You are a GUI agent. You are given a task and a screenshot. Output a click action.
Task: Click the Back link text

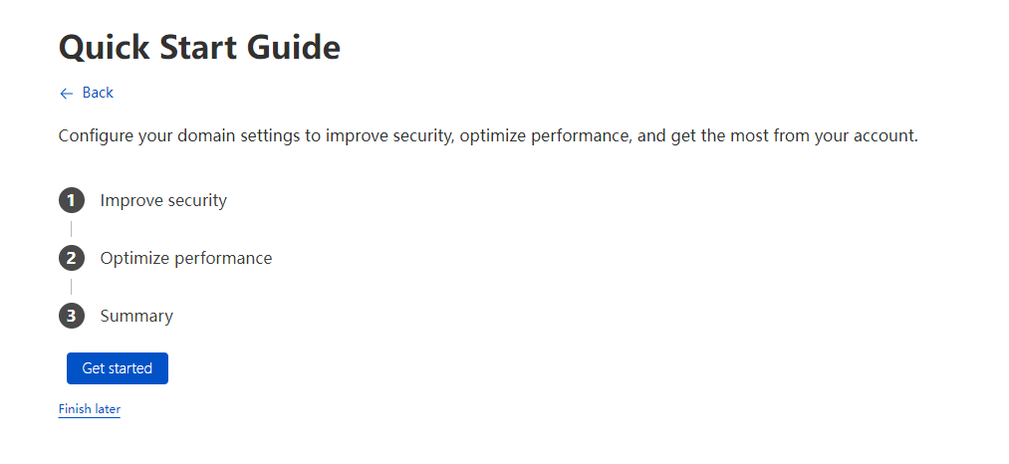98,93
